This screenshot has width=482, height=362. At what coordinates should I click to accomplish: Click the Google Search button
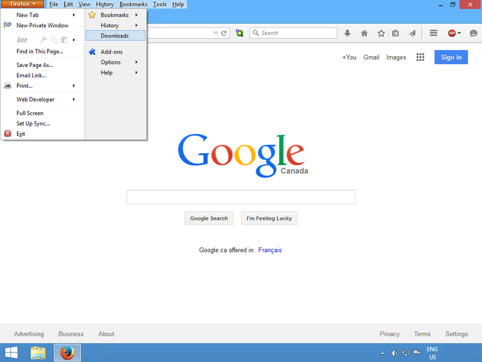[209, 218]
